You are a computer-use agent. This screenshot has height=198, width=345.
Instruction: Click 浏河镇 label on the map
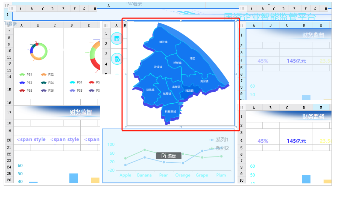point(204,81)
